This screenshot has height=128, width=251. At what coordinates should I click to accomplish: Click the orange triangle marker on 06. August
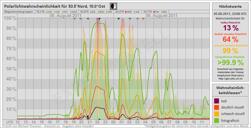[x=143, y=19]
